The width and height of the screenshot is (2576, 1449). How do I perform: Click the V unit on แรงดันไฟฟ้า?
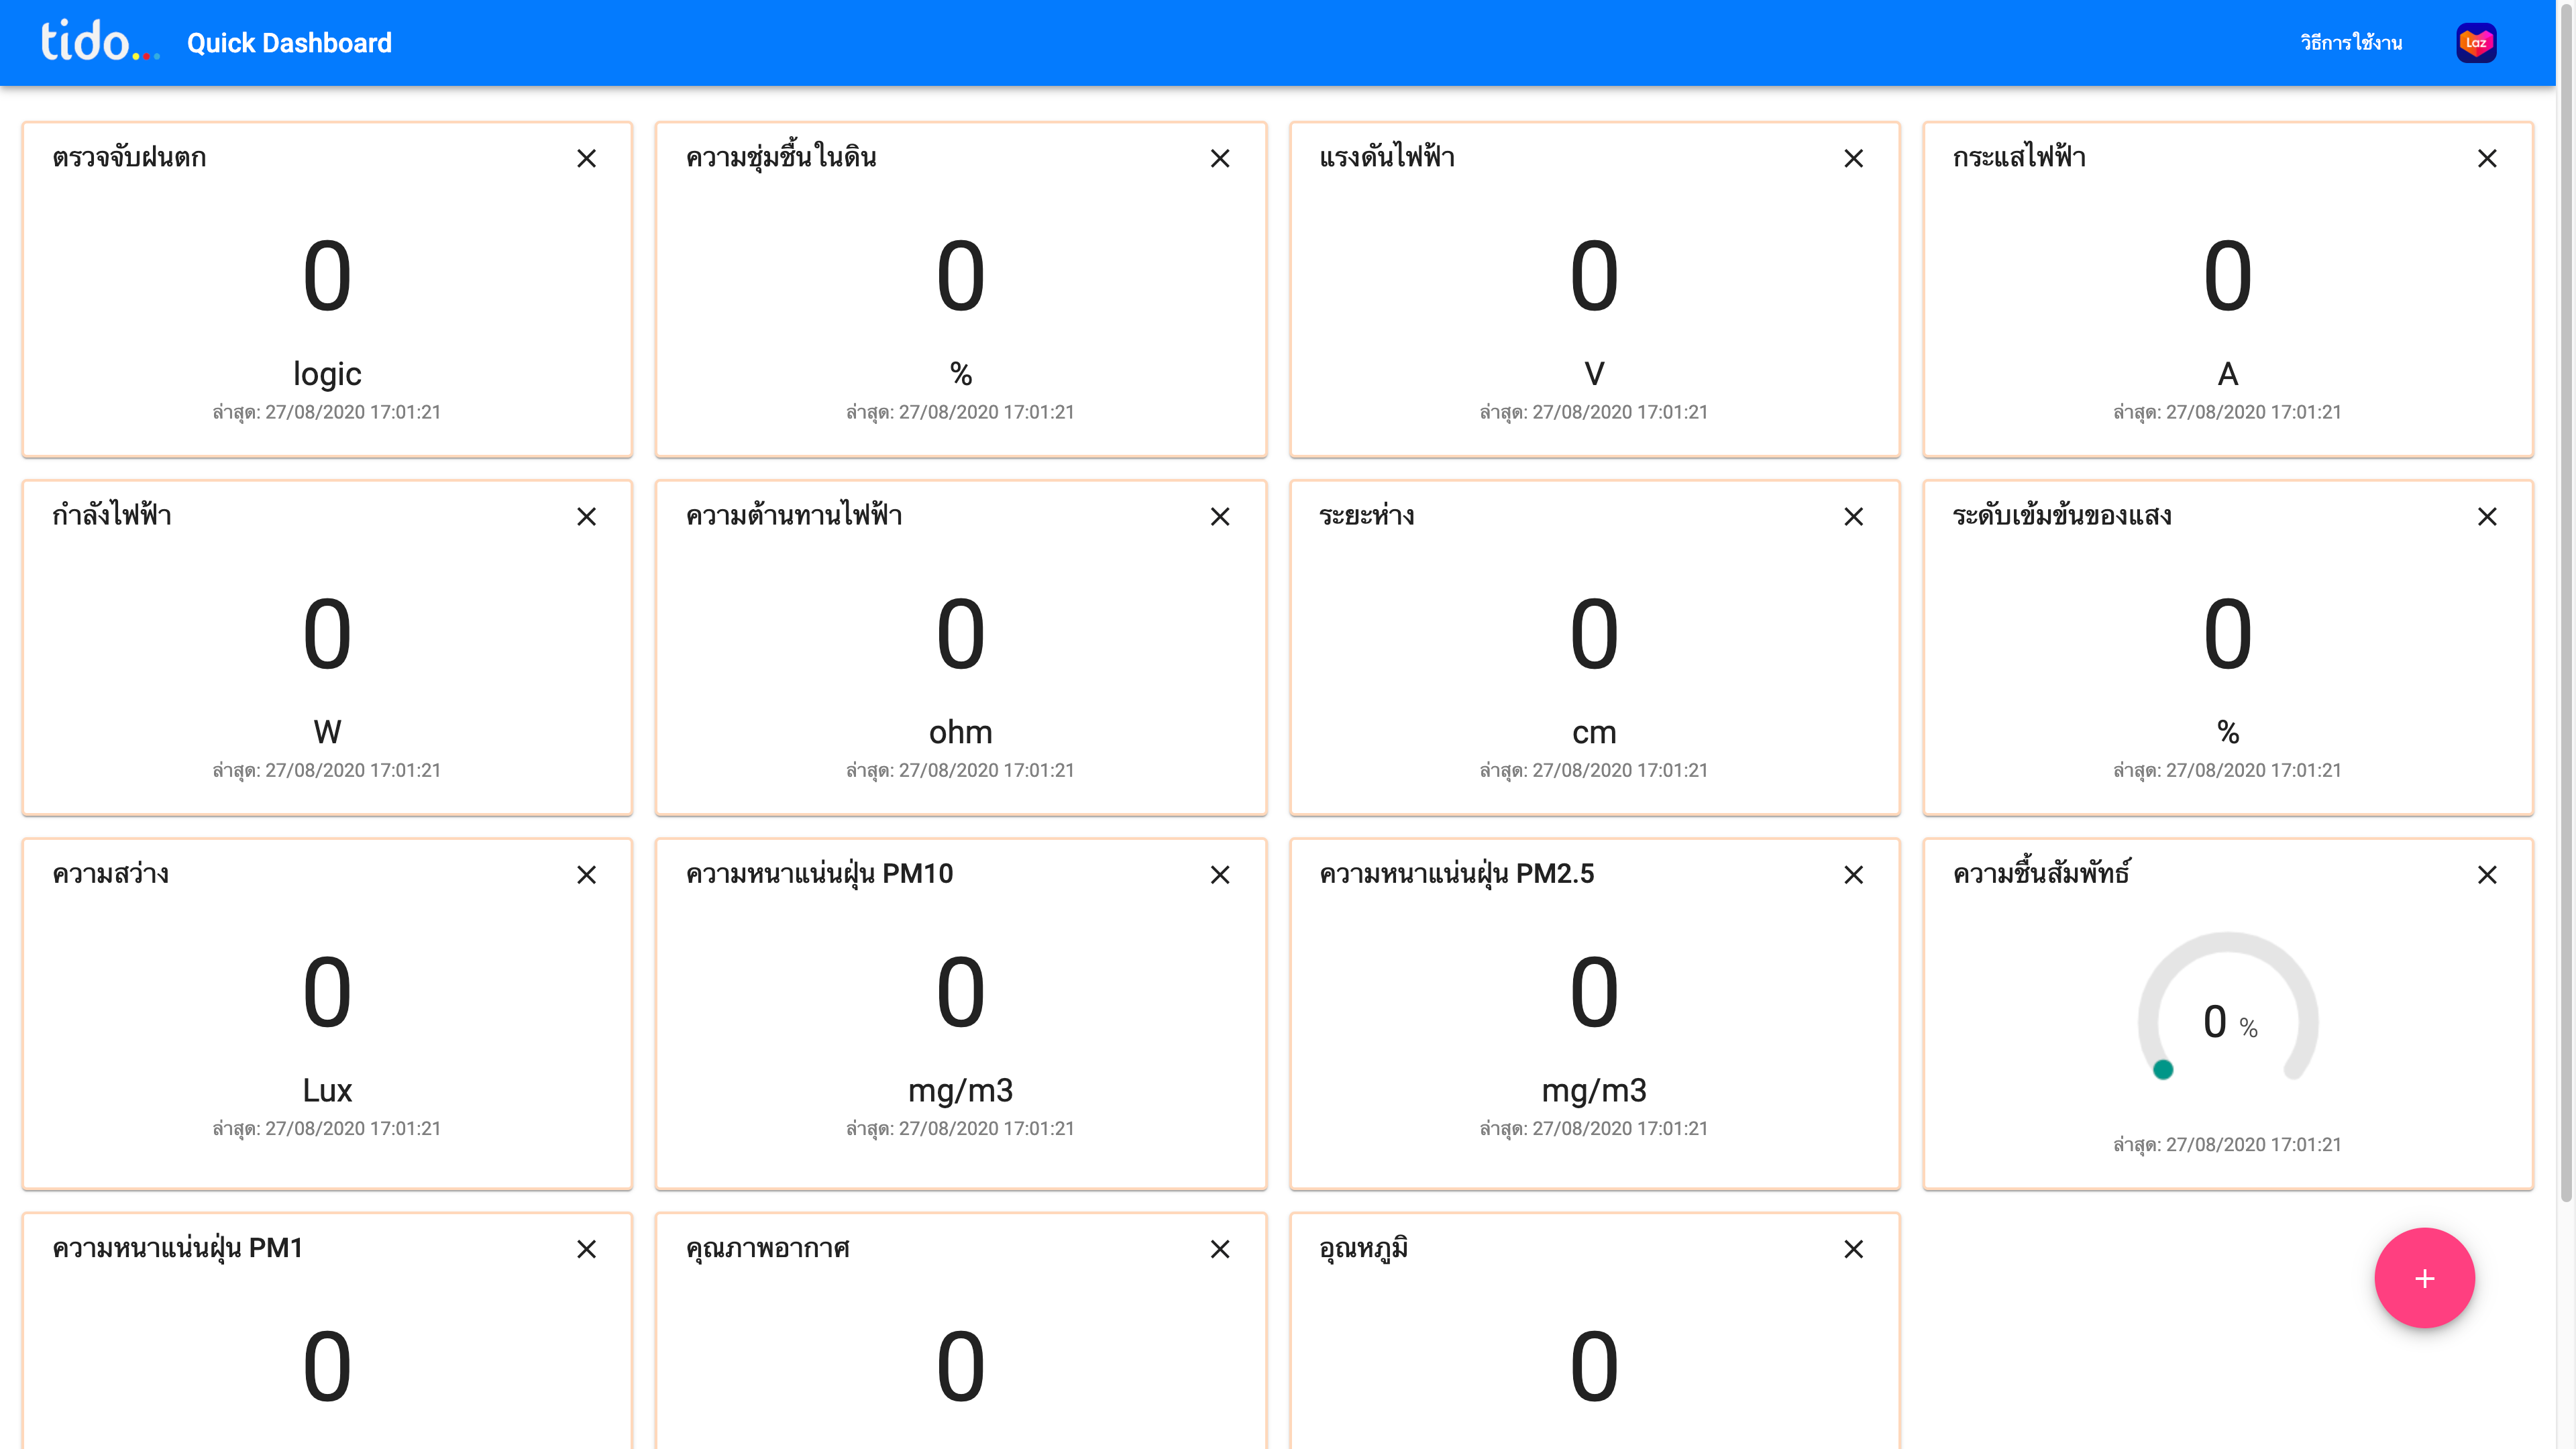1594,374
